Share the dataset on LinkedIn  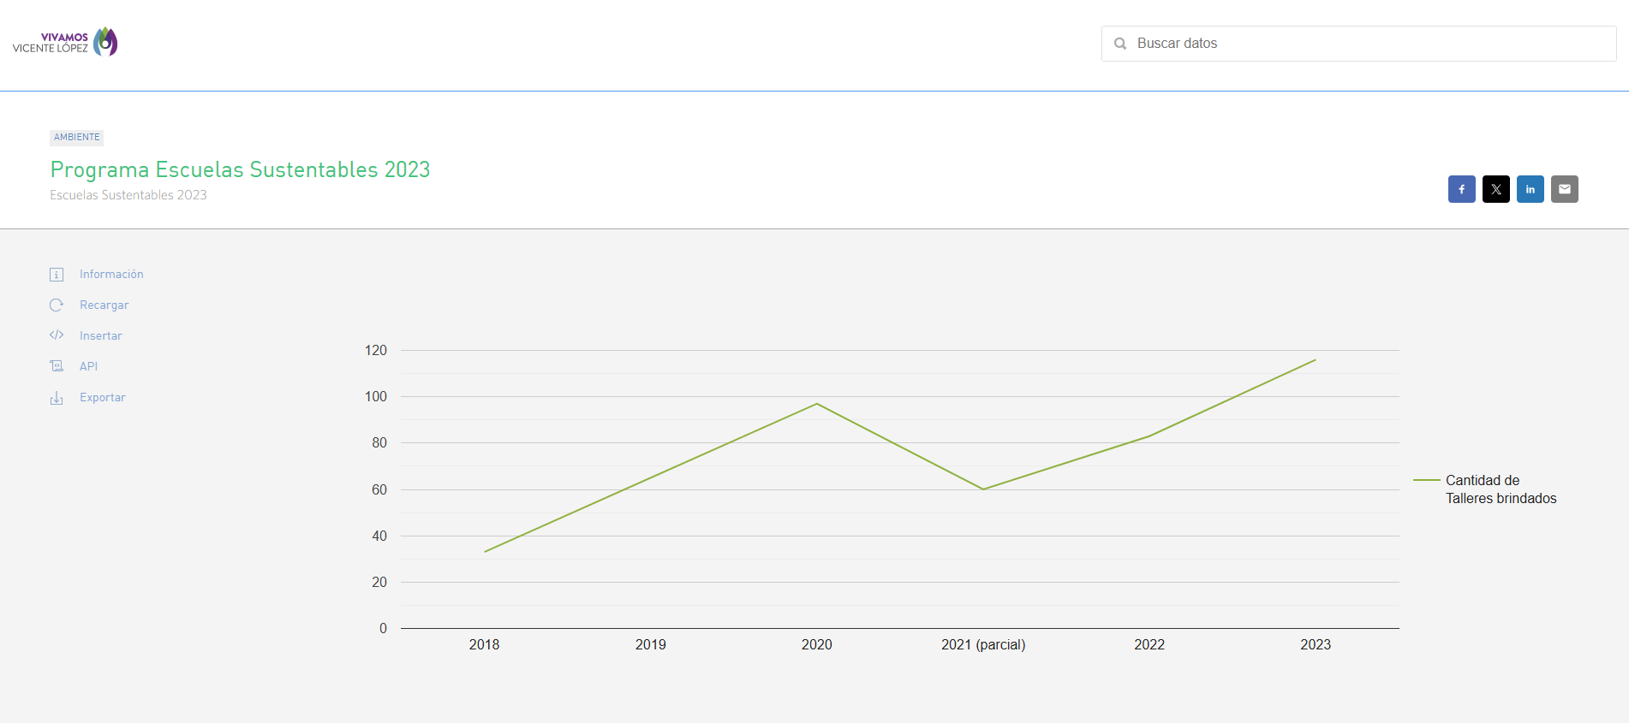tap(1530, 189)
